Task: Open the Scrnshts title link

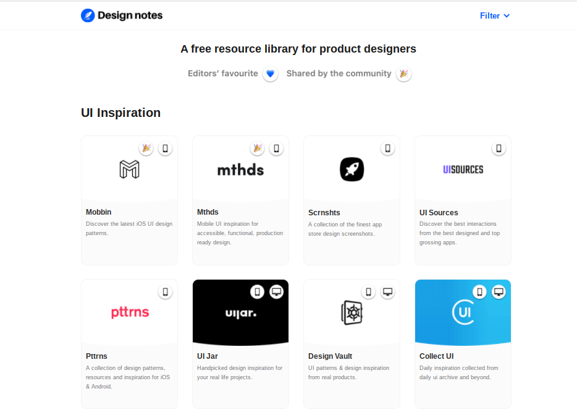Action: tap(324, 213)
